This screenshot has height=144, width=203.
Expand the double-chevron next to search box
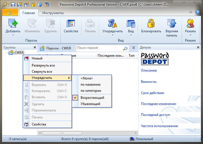point(134,48)
